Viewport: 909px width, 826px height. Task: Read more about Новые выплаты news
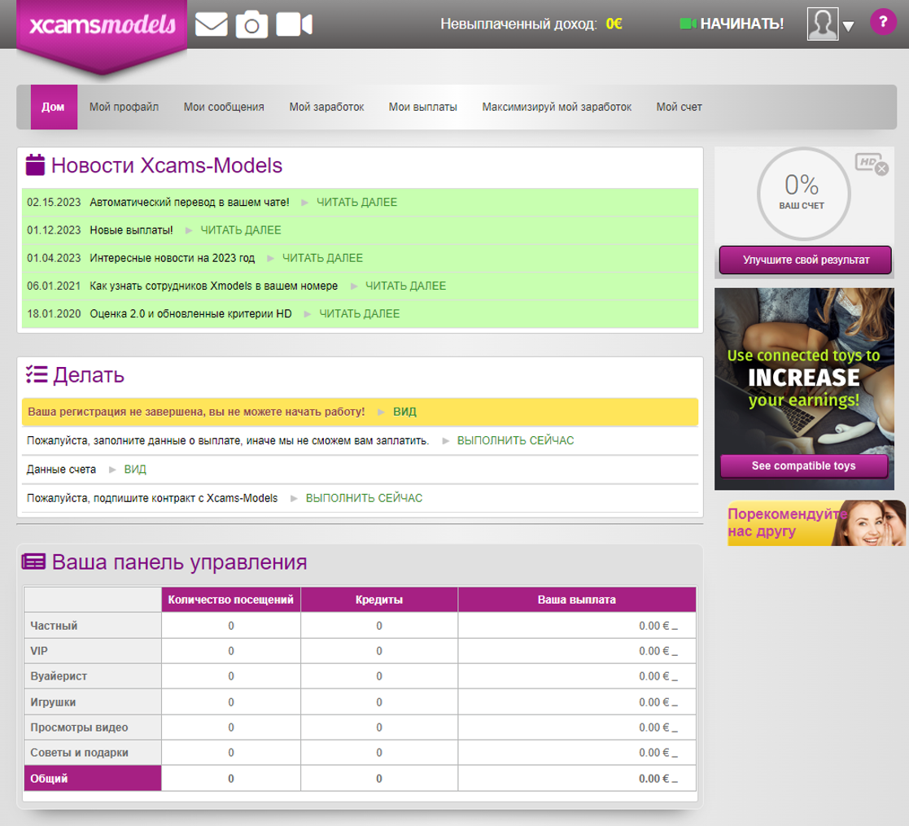click(x=241, y=230)
